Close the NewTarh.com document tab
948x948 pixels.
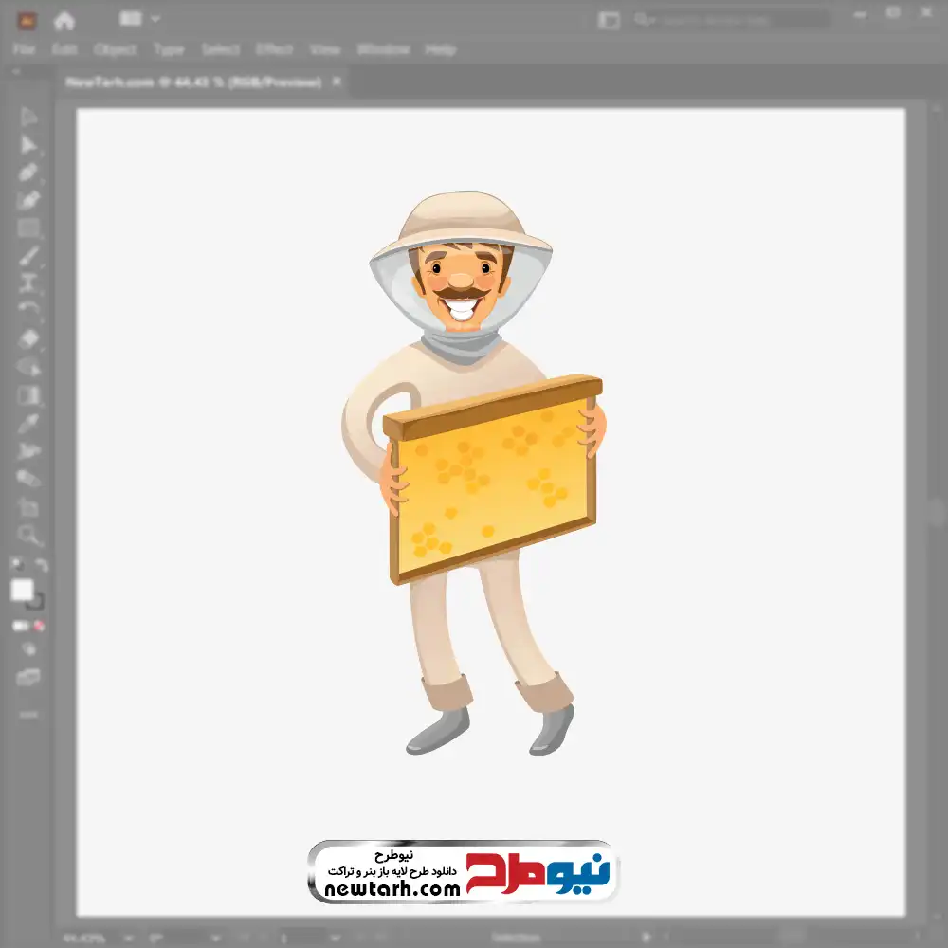coord(337,82)
